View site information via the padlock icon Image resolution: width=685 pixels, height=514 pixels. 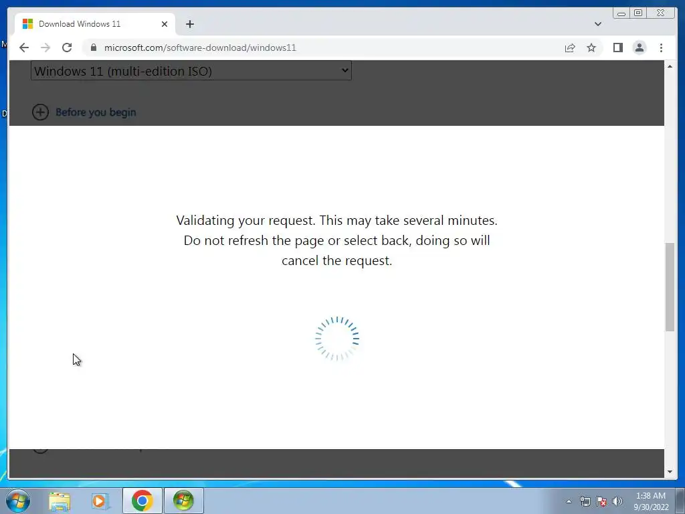tap(94, 48)
